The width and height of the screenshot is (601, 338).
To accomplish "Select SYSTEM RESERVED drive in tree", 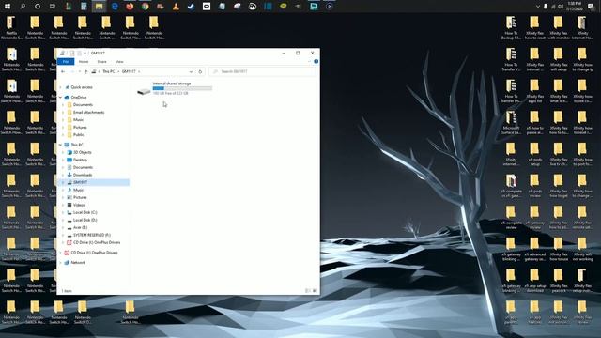I will click(x=92, y=235).
